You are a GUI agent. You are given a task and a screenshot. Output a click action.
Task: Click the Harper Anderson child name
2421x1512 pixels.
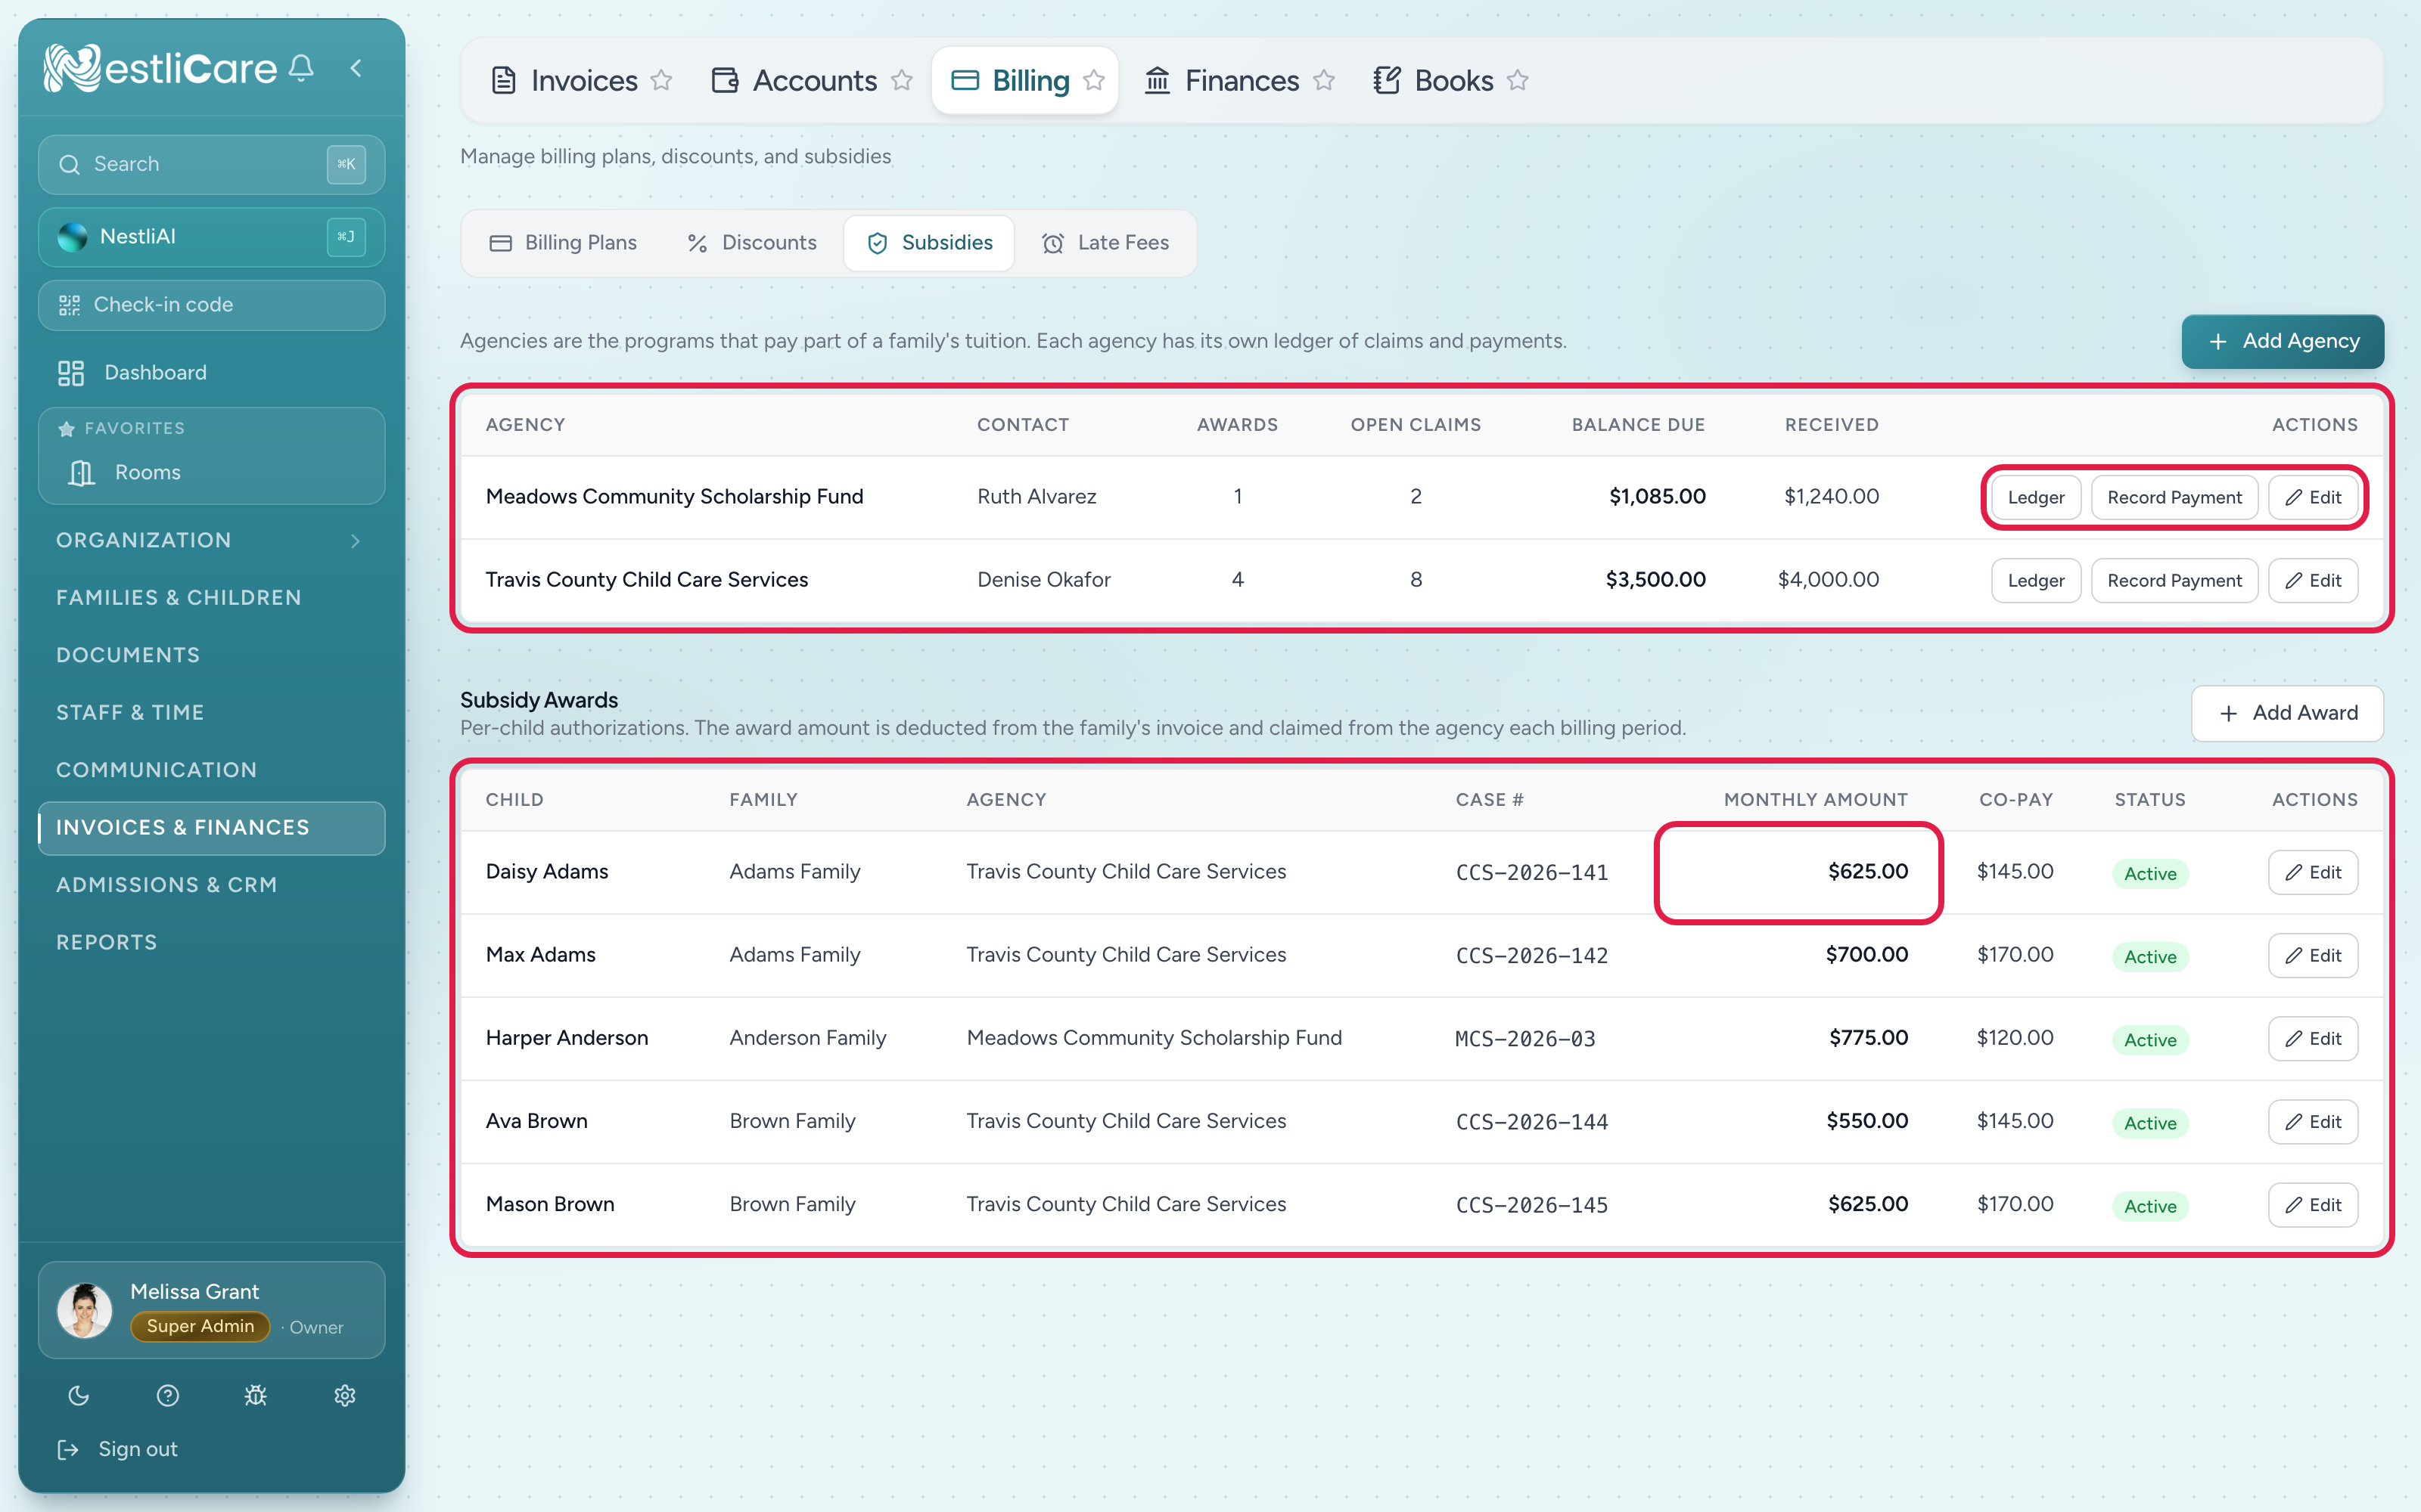point(567,1038)
